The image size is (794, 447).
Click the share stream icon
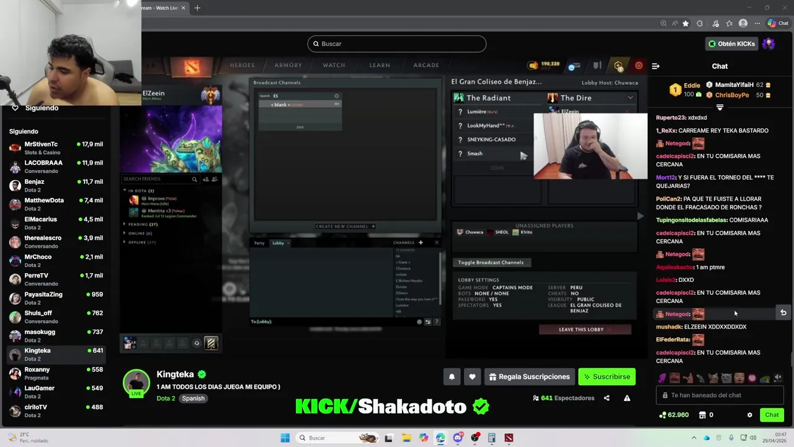point(607,398)
